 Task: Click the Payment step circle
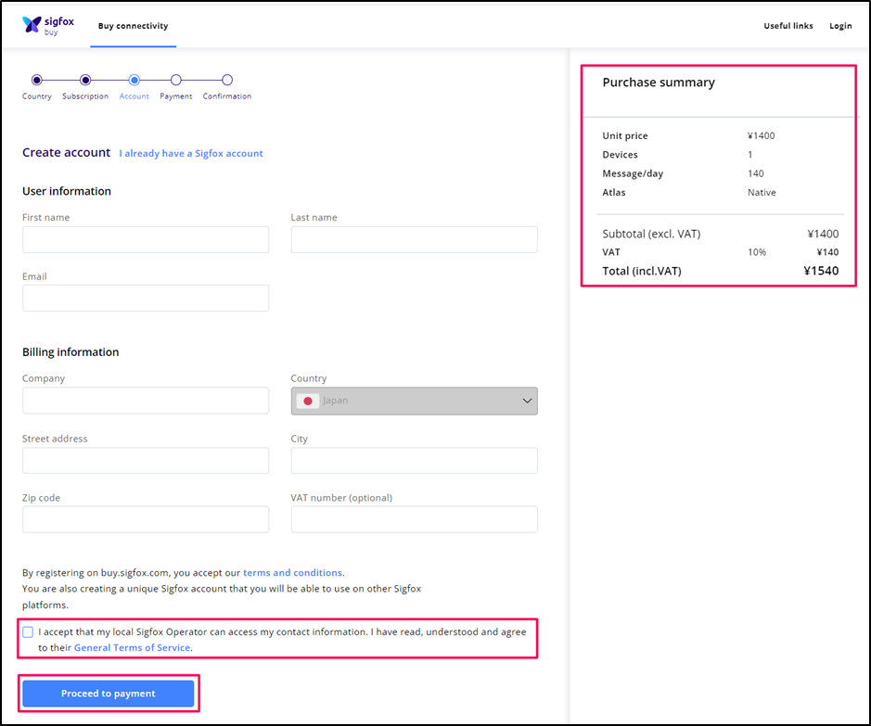[176, 80]
